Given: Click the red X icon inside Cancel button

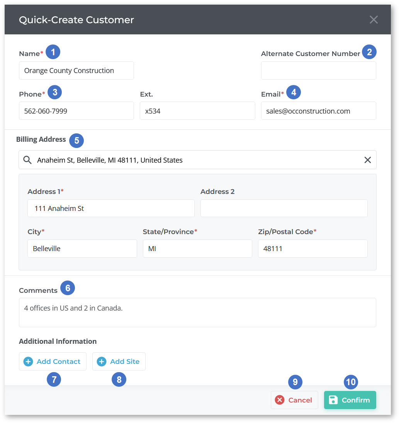Looking at the screenshot, I should [x=280, y=400].
